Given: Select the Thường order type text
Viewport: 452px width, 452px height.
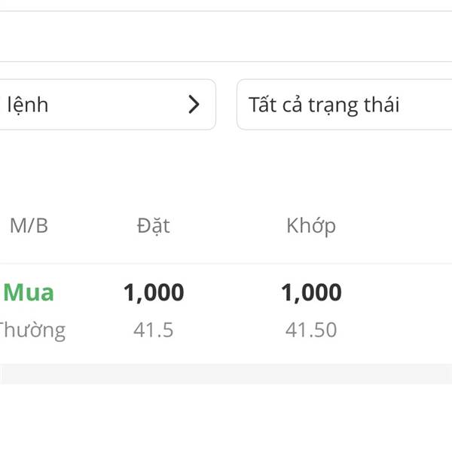Looking at the screenshot, I should click(32, 330).
